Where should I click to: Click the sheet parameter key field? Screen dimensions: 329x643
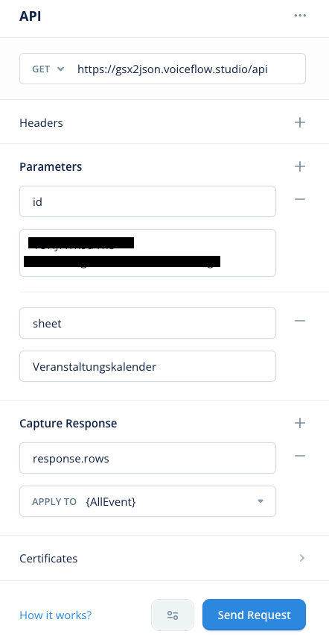[x=147, y=323]
